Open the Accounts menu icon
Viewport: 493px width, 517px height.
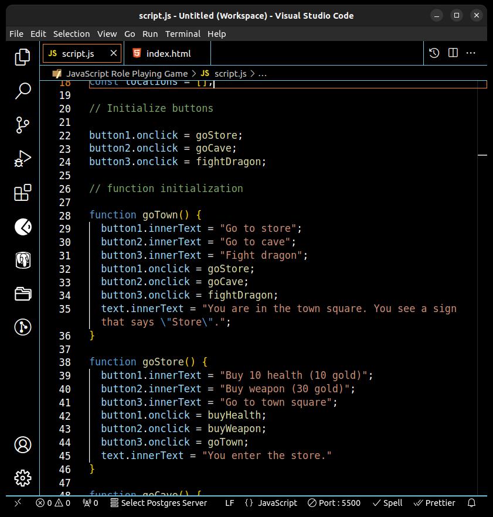coord(22,444)
